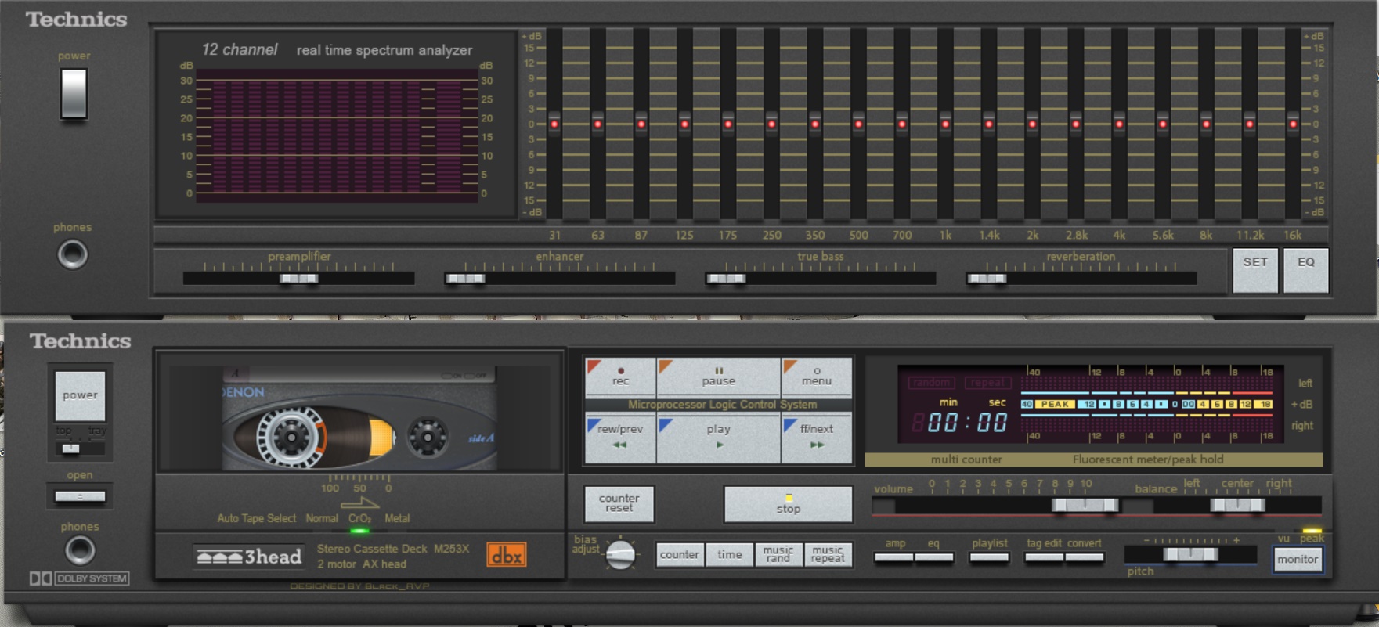The image size is (1379, 627).
Task: Pause playback with the pause button
Action: coord(718,377)
